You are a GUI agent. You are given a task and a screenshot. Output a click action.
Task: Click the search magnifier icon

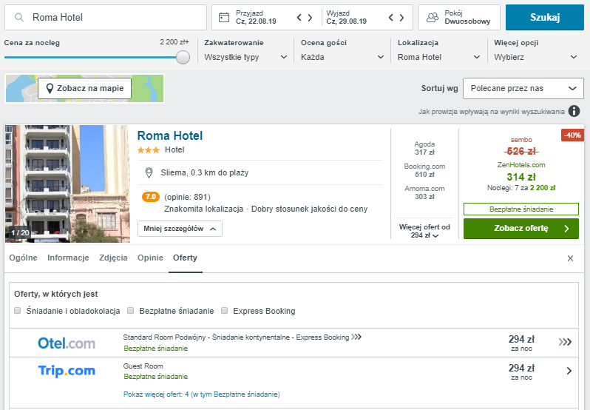19,17
